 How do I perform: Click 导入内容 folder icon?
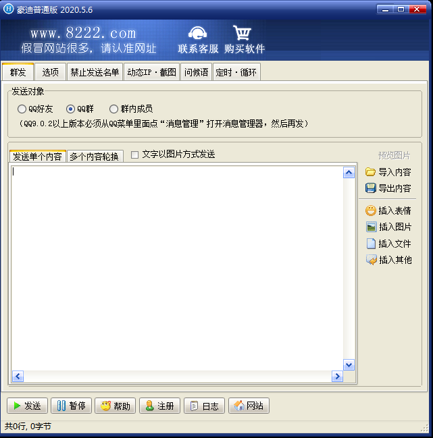click(370, 172)
